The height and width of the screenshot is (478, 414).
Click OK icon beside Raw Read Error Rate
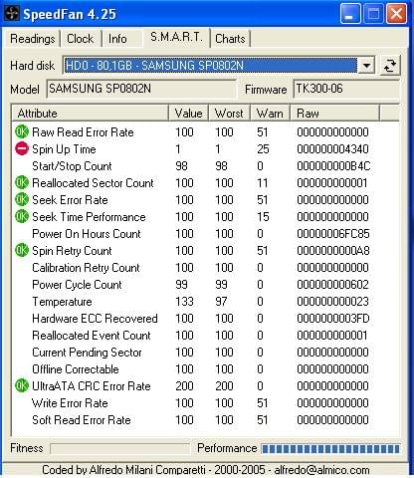pos(22,131)
